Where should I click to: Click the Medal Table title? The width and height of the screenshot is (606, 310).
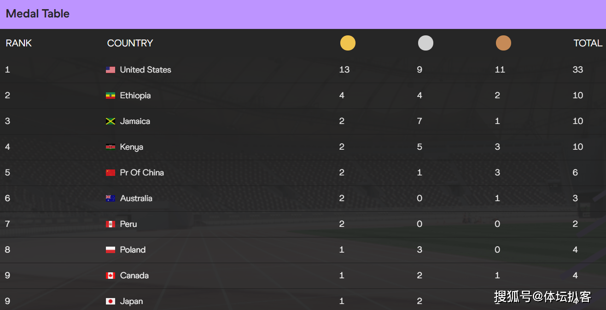pos(38,14)
